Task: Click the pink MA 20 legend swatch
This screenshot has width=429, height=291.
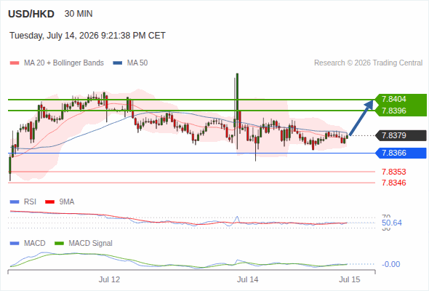Action: click(15, 63)
